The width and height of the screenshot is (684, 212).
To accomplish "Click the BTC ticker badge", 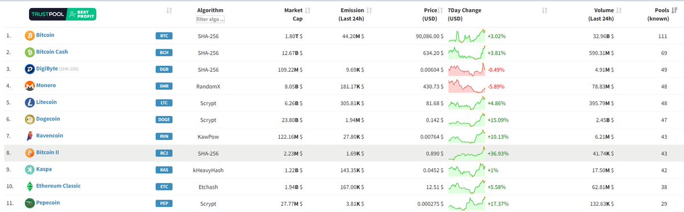I will point(164,36).
